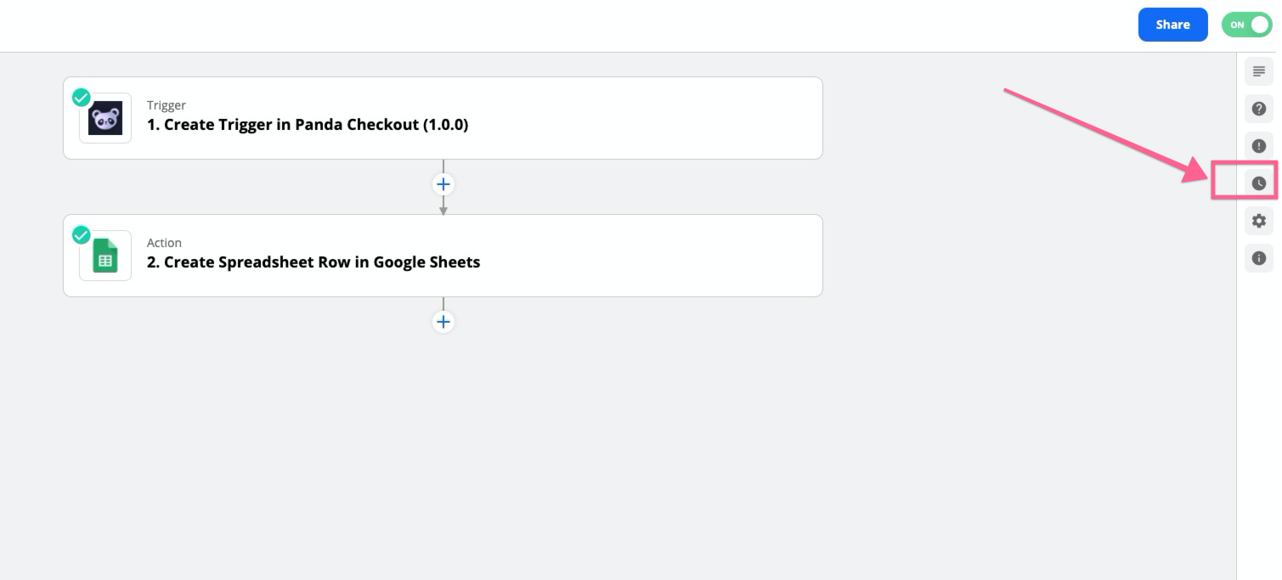Screen dimensions: 1282x580
Task: Click the "Action" label on step two
Action: (x=164, y=243)
